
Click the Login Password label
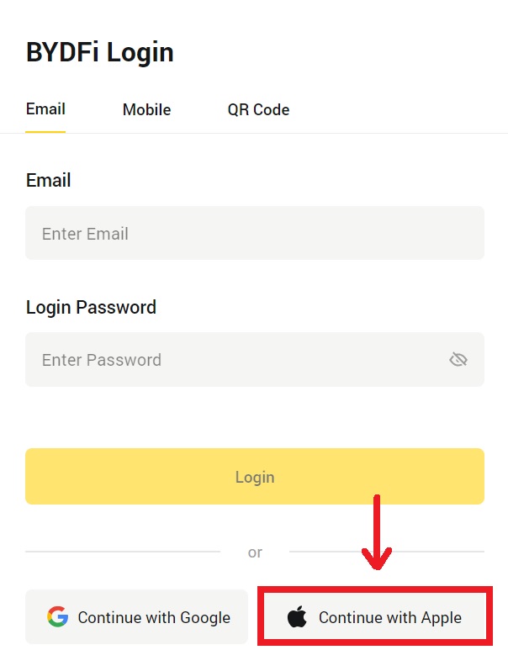pyautogui.click(x=91, y=308)
